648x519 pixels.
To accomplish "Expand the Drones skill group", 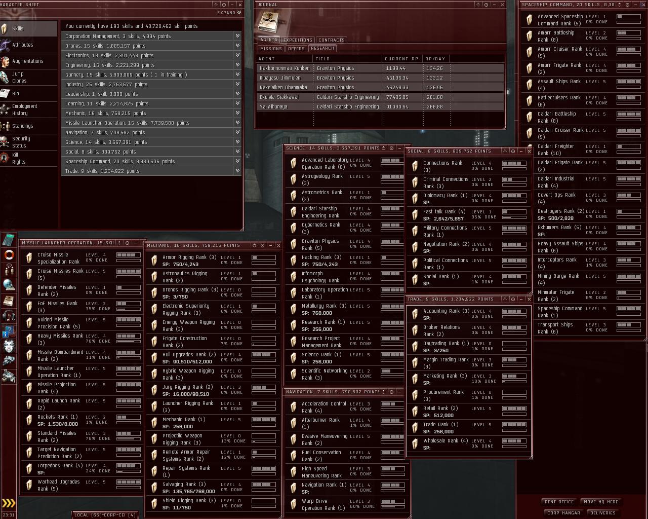I will (236, 46).
